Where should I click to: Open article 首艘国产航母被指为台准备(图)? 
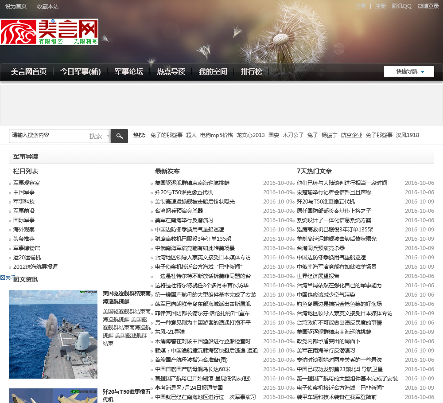191,360
